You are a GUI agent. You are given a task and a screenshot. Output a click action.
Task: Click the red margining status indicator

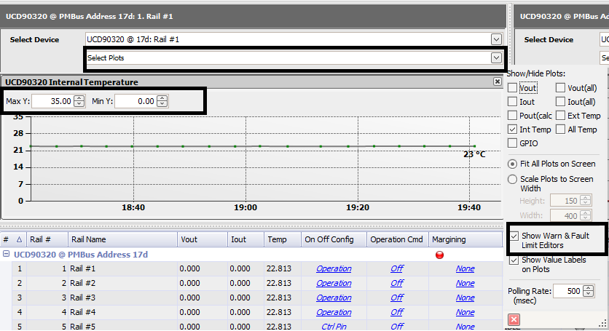[x=439, y=255]
